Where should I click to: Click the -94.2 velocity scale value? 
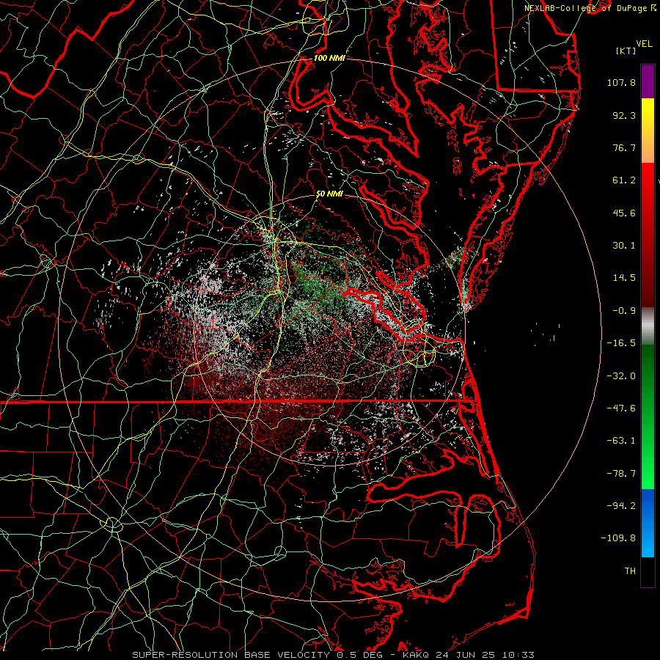pyautogui.click(x=621, y=506)
